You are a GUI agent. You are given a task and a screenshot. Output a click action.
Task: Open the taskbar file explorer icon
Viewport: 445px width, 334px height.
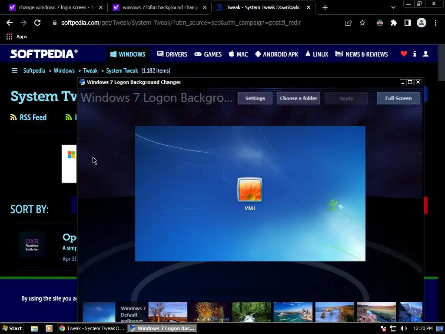[34, 329]
